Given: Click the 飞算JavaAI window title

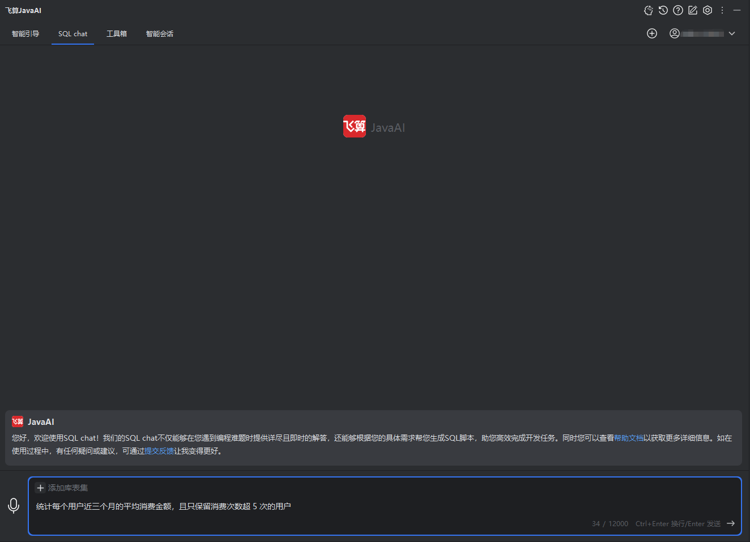Looking at the screenshot, I should coord(23,10).
